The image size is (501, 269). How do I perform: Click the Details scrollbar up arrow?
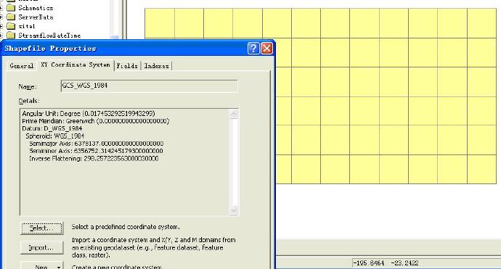pyautogui.click(x=234, y=114)
